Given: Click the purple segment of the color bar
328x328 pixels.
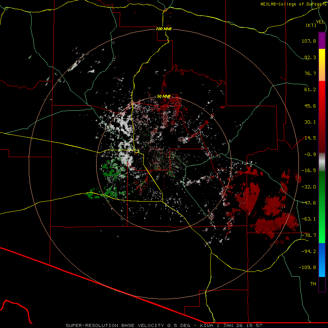Looking at the screenshot, I should pos(322,40).
